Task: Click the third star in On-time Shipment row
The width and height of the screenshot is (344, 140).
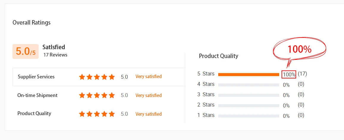Action: pyautogui.click(x=97, y=96)
